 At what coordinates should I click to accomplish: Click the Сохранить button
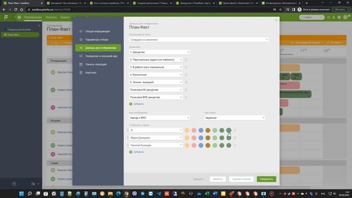pyautogui.click(x=266, y=179)
